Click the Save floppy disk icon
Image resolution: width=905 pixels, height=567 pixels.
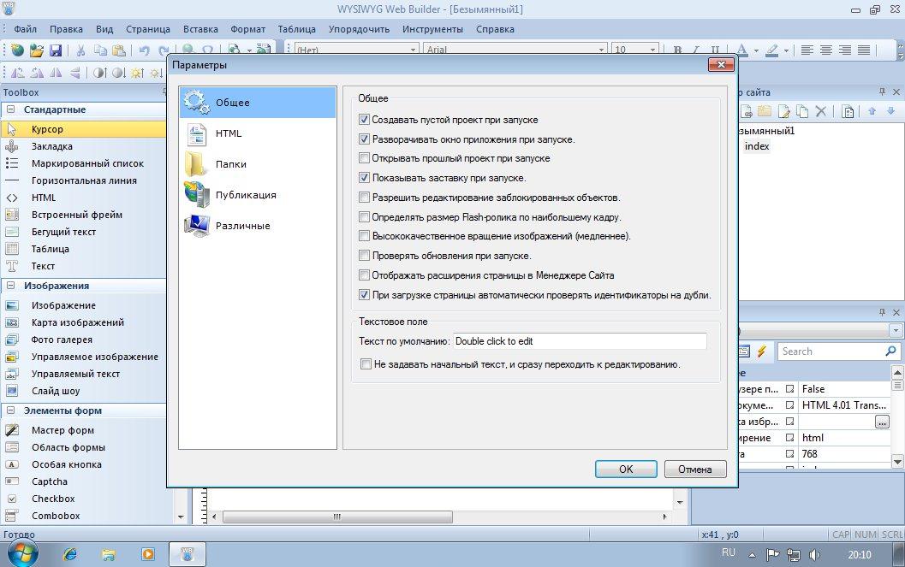pyautogui.click(x=56, y=50)
